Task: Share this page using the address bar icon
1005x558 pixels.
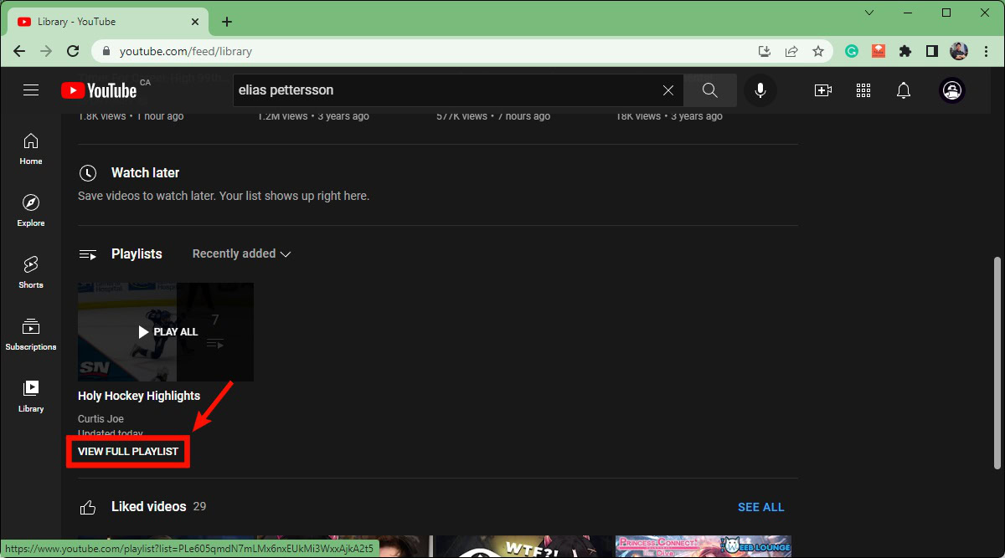Action: click(791, 51)
